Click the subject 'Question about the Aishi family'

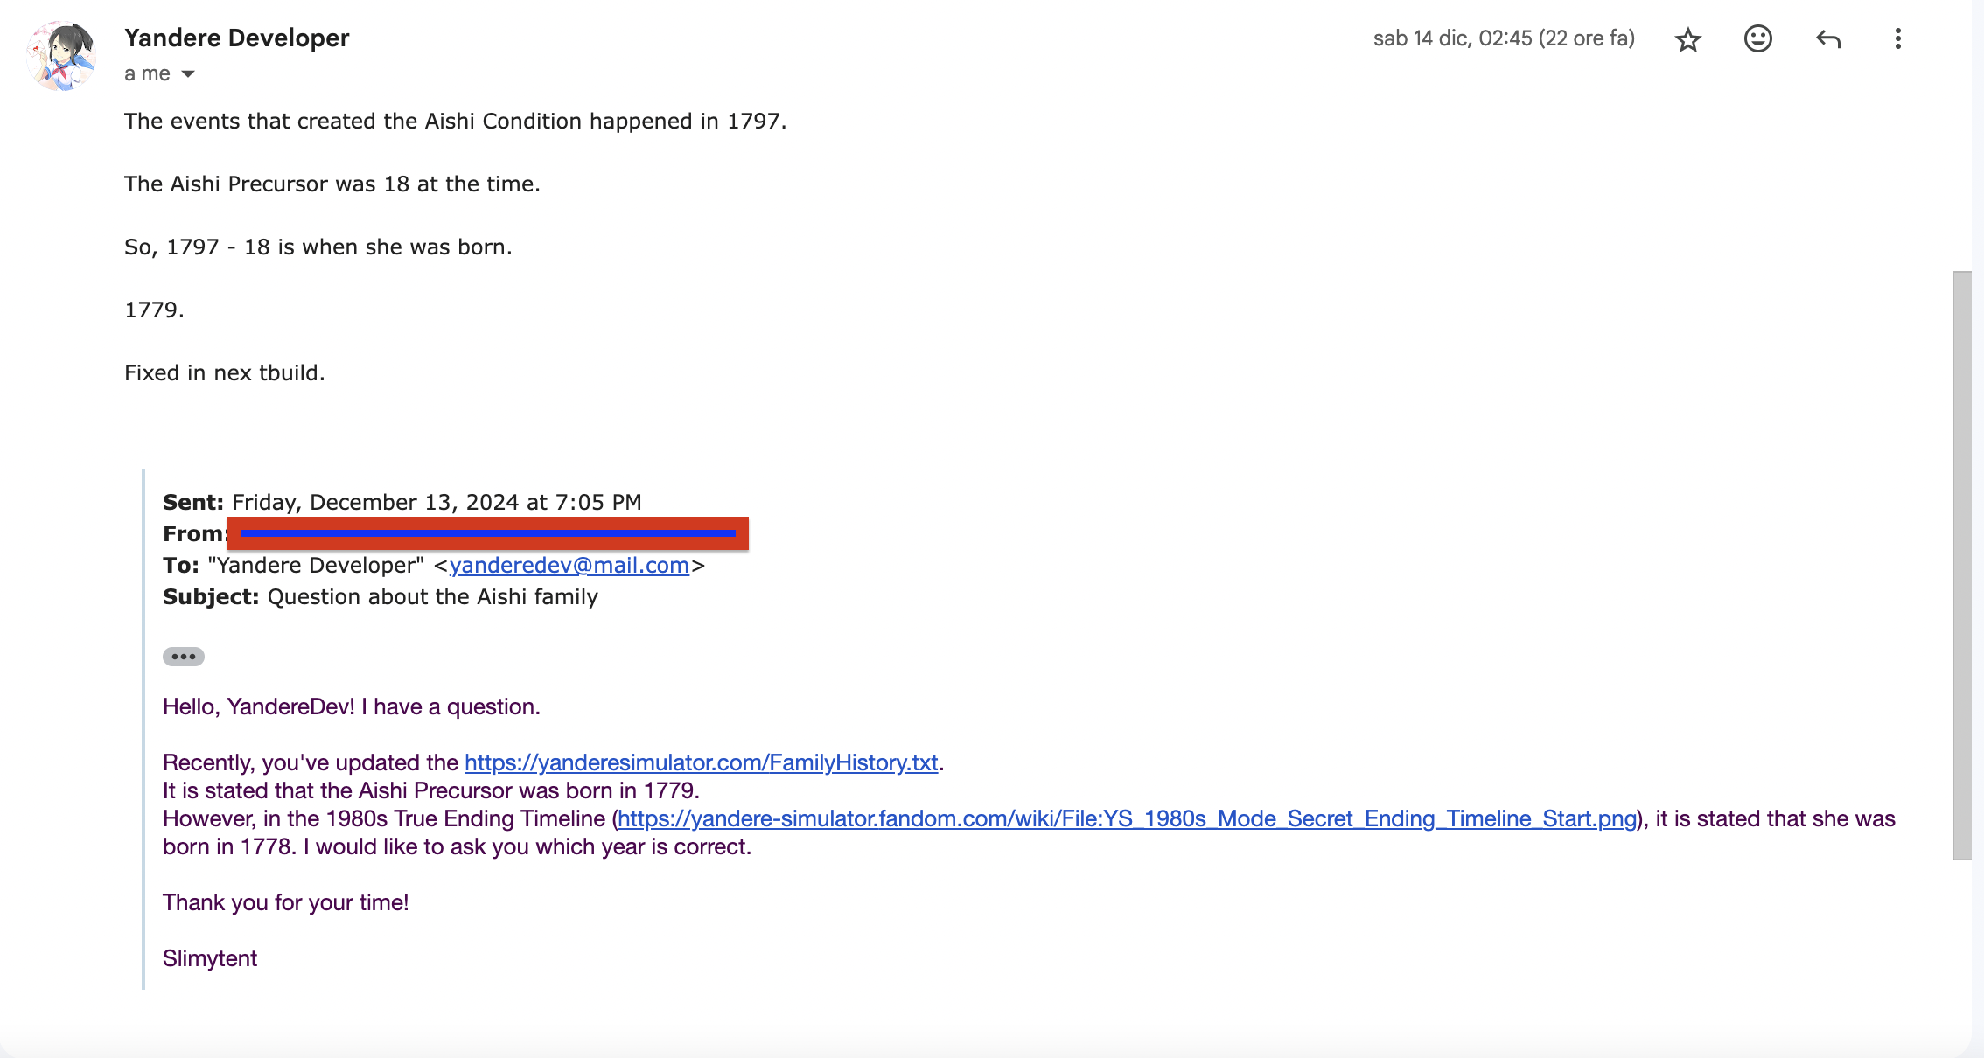click(x=432, y=597)
